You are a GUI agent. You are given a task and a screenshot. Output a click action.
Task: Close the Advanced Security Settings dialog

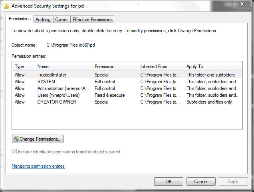click(243, 5)
